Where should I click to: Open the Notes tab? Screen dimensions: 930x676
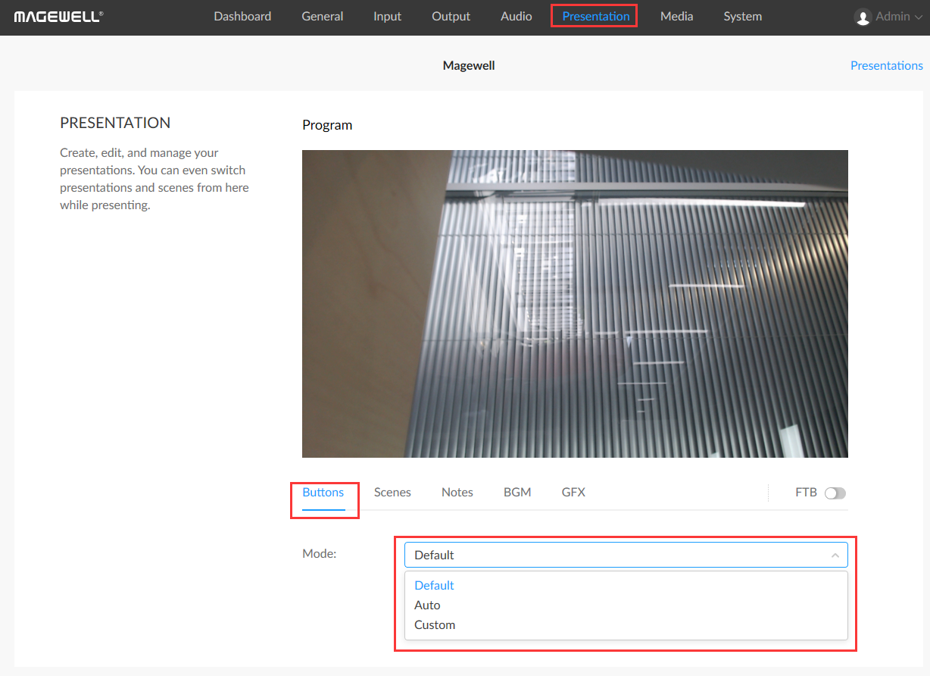point(457,492)
